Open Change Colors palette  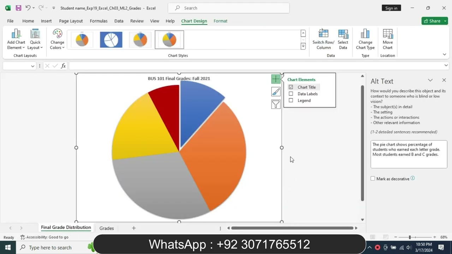(x=57, y=40)
